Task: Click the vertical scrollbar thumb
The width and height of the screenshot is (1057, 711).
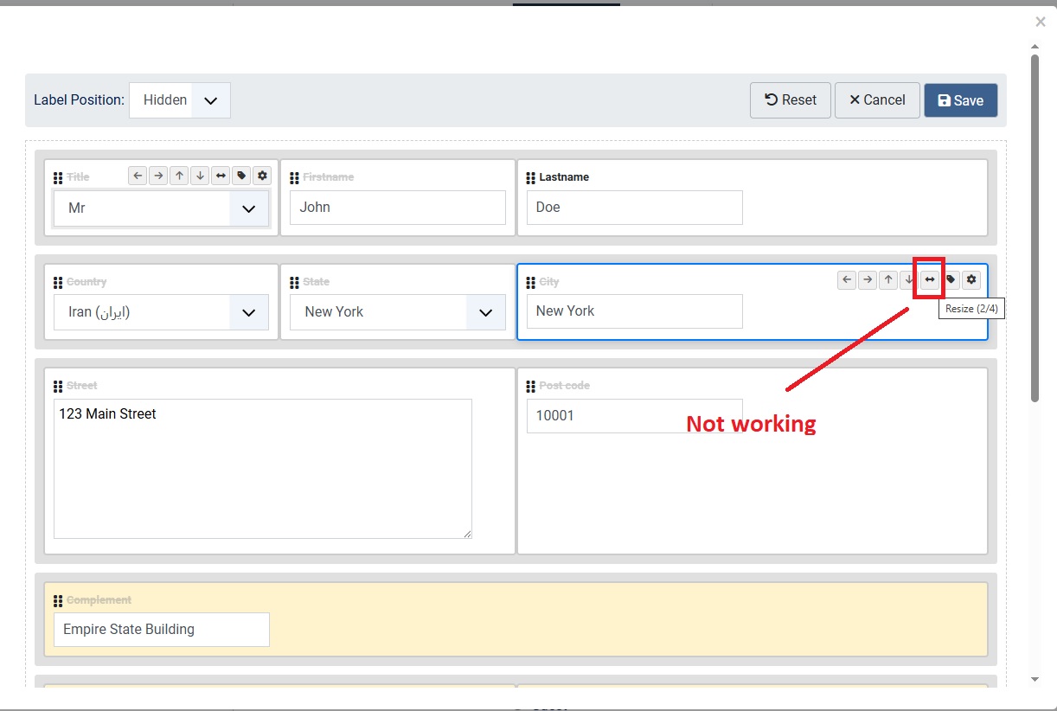Action: click(x=1035, y=228)
